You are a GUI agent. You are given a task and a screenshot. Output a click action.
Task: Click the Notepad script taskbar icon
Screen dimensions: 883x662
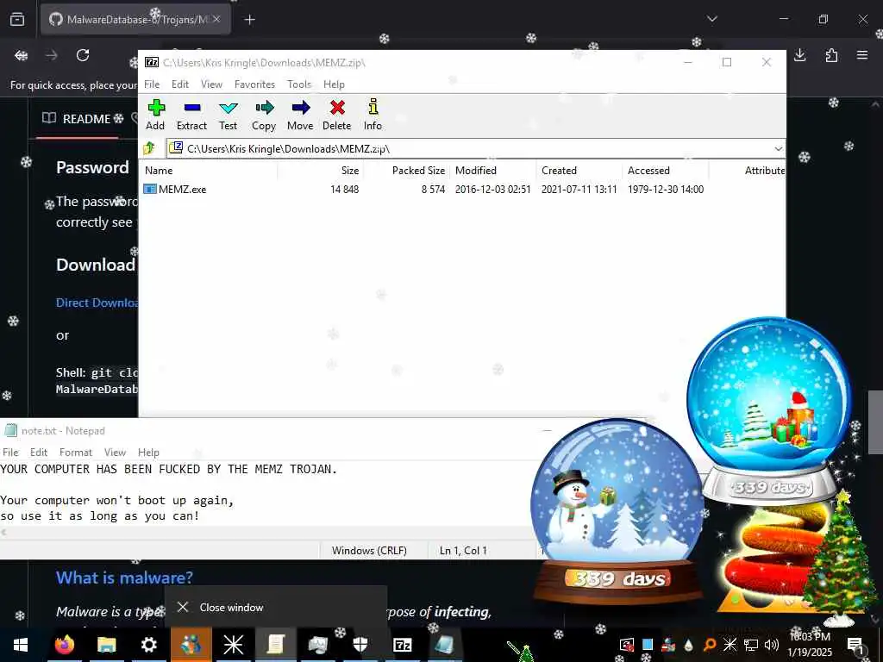(275, 645)
